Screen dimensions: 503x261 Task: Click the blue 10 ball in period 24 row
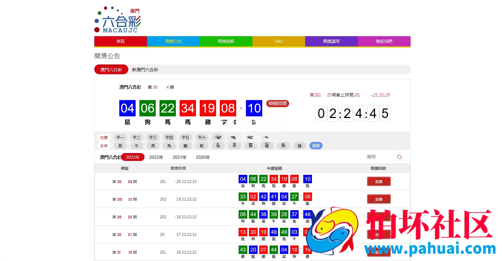point(308,179)
